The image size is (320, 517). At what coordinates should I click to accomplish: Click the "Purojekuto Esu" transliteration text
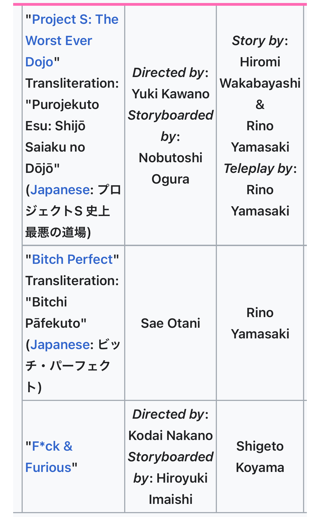(62, 115)
